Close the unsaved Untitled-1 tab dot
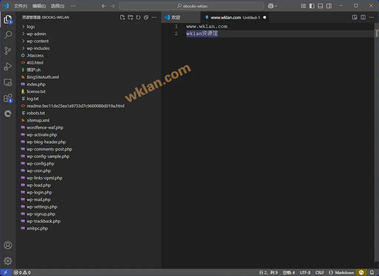Image resolution: width=379 pixels, height=276 pixels. tap(265, 17)
